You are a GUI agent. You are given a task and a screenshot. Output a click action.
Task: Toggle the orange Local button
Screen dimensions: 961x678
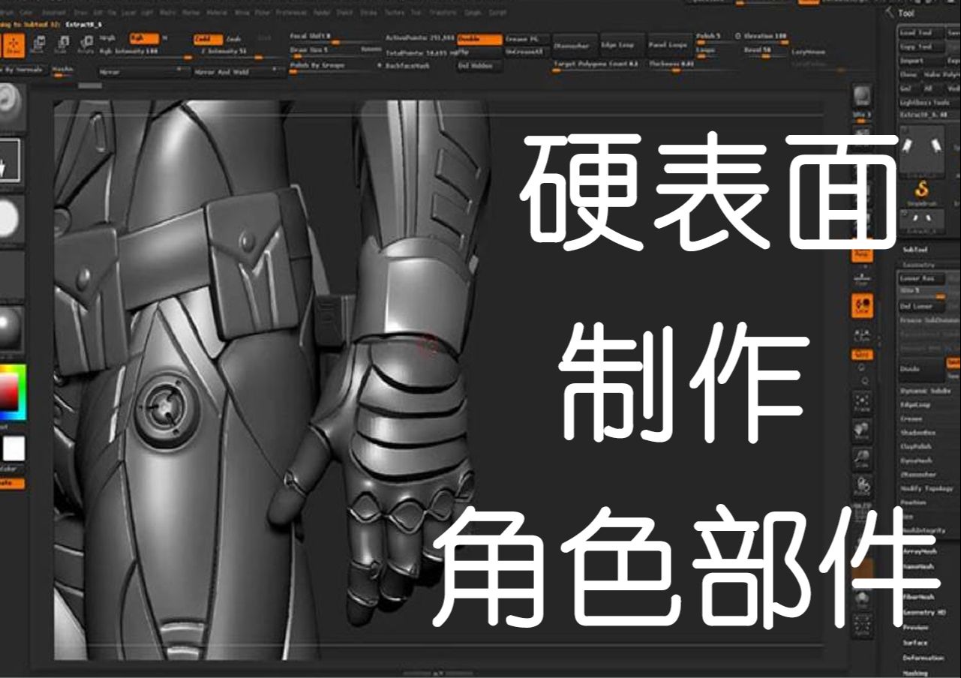pos(862,305)
